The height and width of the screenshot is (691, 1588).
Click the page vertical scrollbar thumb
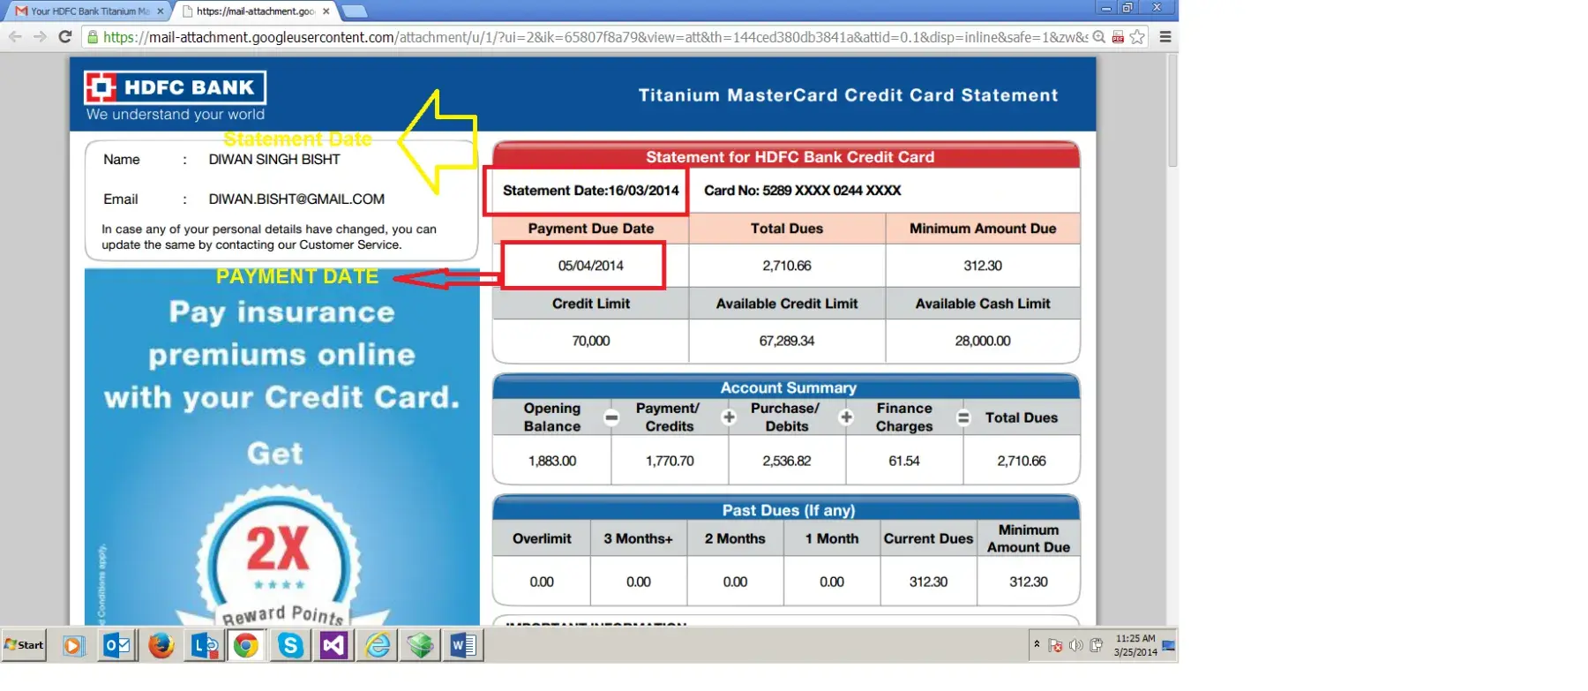[1172, 110]
